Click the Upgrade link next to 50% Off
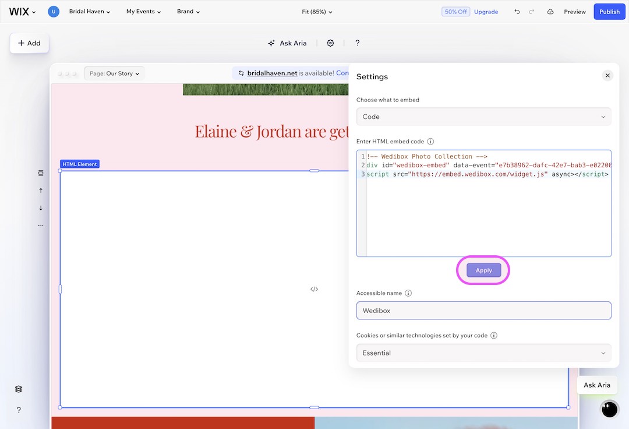The image size is (629, 429). [x=486, y=11]
